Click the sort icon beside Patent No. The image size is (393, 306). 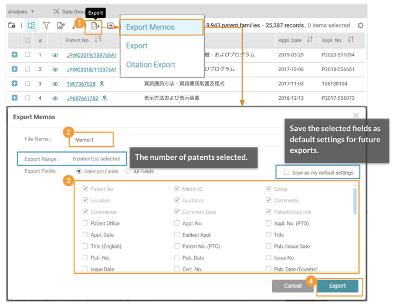(98, 40)
